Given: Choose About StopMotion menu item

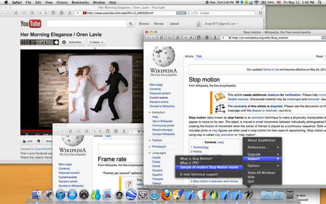Looking at the screenshot, I should pos(262,140).
